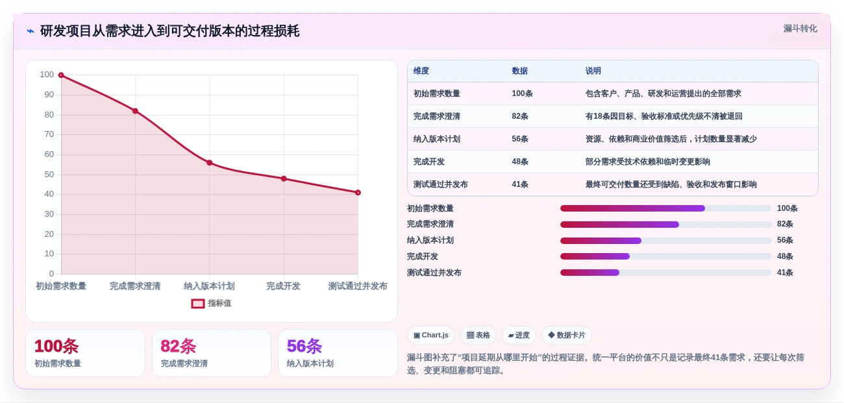This screenshot has width=844, height=403.
Task: Click the 100条 value in the table
Action: pos(523,93)
